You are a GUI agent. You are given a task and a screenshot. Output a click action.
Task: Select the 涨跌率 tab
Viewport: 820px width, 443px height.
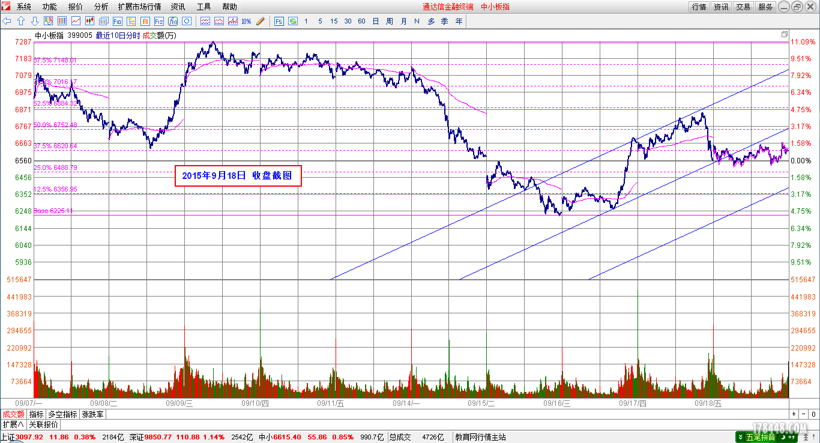pyautogui.click(x=93, y=414)
